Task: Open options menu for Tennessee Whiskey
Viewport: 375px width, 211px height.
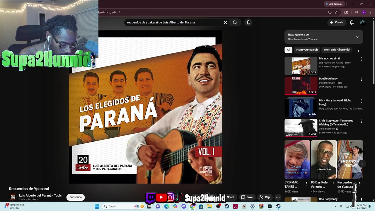Action: 361,121
